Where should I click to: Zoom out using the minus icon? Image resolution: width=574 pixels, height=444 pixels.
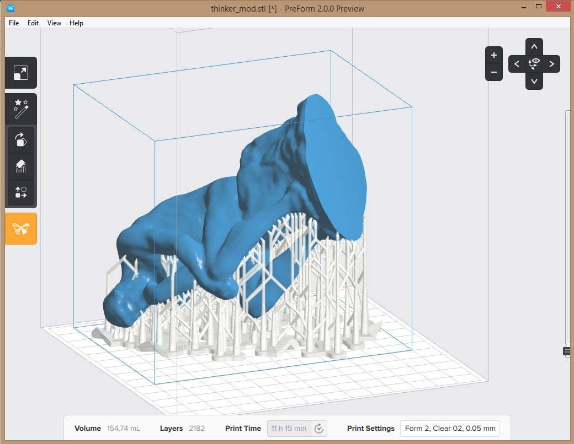(493, 72)
